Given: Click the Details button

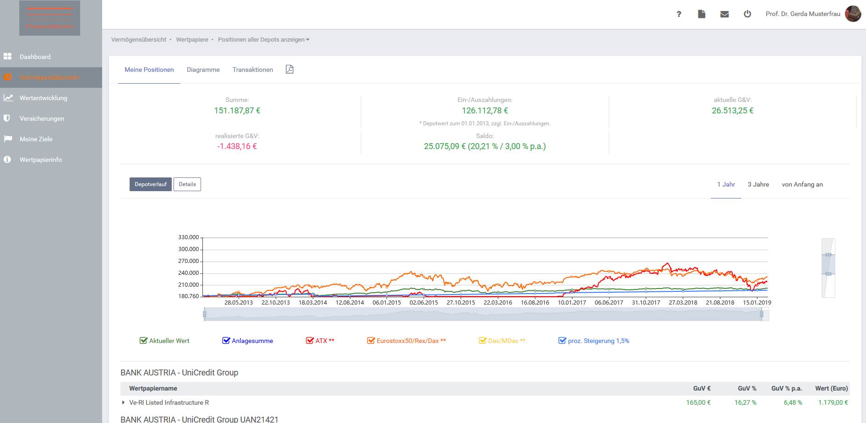Looking at the screenshot, I should click(x=187, y=184).
